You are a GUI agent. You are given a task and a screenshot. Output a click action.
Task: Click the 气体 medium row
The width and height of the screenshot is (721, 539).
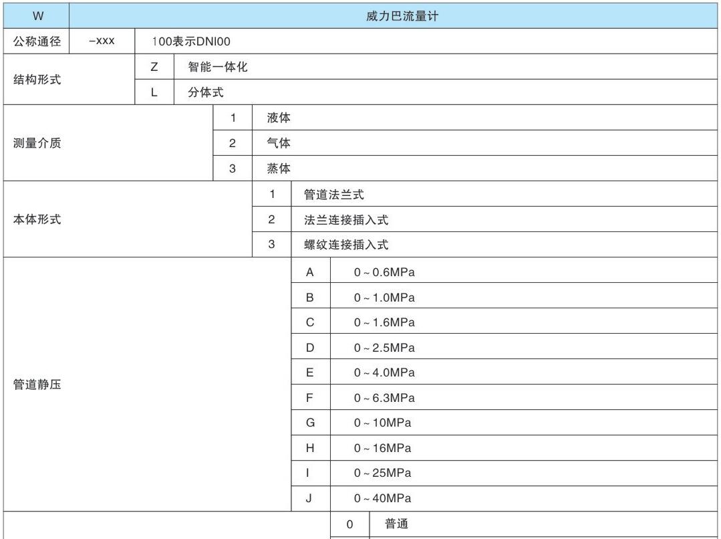point(279,143)
